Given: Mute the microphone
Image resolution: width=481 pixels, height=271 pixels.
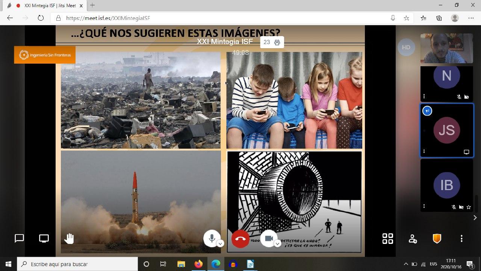Looking at the screenshot, I should (x=212, y=238).
